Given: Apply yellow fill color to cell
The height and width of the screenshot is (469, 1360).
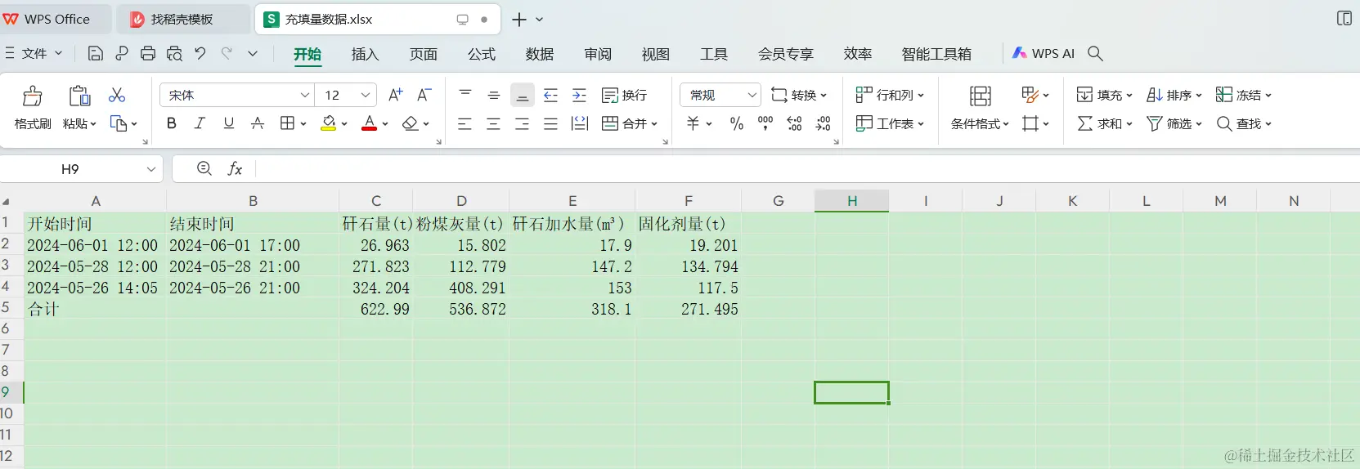Looking at the screenshot, I should [x=329, y=123].
